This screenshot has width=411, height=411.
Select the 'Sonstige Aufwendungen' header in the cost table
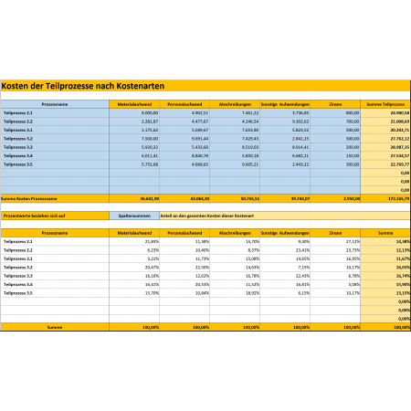pos(285,104)
